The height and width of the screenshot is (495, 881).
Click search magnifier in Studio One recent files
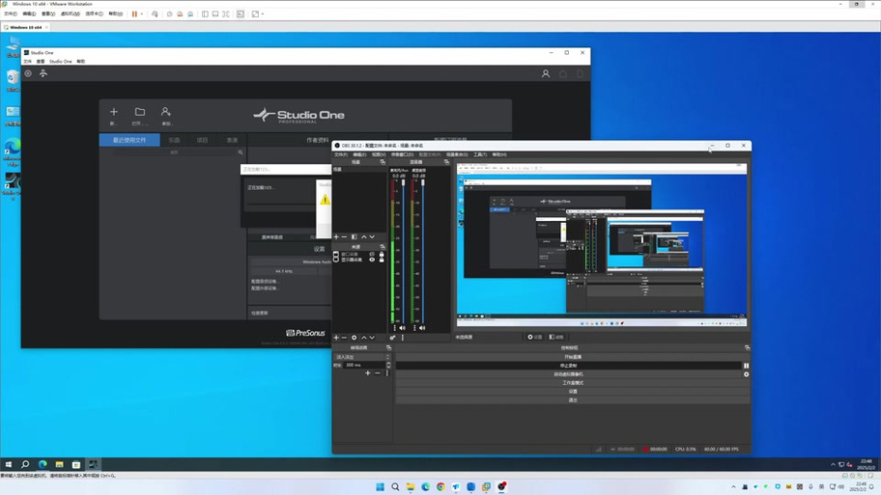(x=241, y=152)
